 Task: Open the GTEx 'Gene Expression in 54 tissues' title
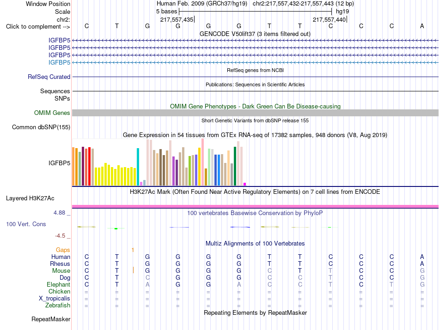(x=255, y=135)
